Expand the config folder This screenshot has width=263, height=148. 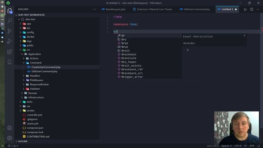point(58,32)
